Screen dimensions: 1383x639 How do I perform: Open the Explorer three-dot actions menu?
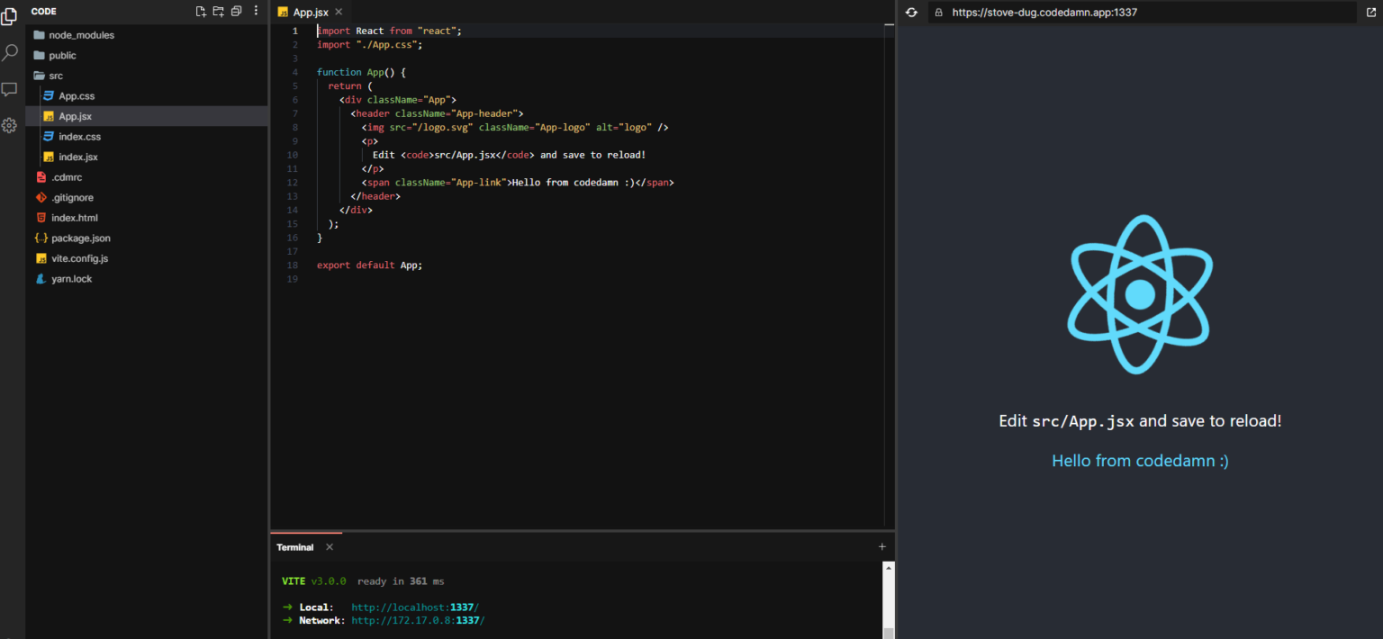(x=256, y=9)
